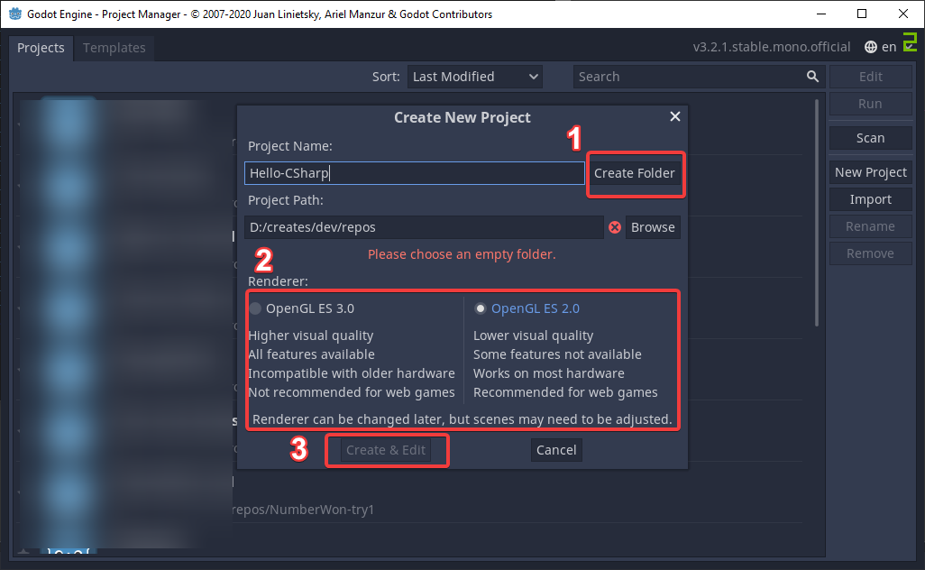Maximize the Godot Project Manager window
The width and height of the screenshot is (925, 570).
click(862, 14)
